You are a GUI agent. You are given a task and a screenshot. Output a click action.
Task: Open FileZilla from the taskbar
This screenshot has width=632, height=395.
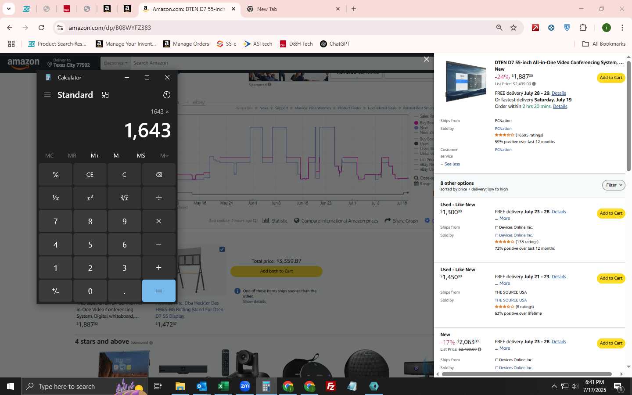pos(331,386)
